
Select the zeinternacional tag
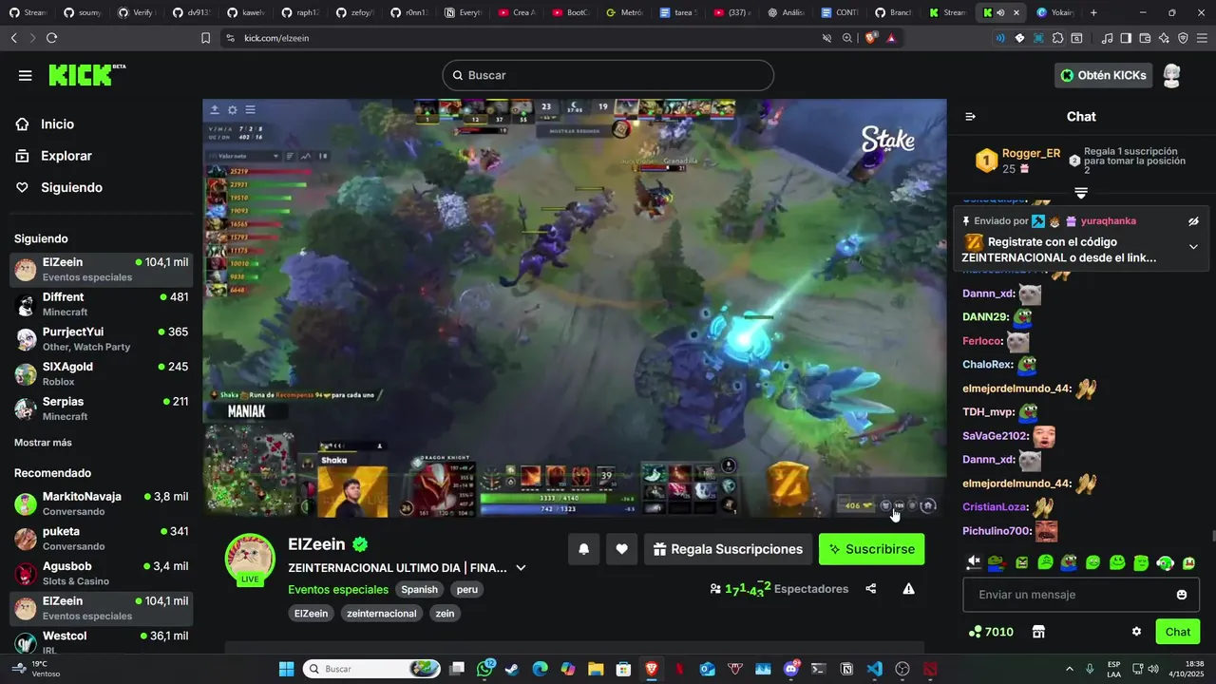pos(382,614)
